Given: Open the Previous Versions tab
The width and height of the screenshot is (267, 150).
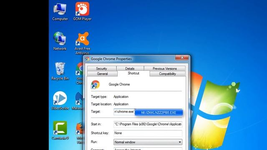Looking at the screenshot, I should click(165, 68).
